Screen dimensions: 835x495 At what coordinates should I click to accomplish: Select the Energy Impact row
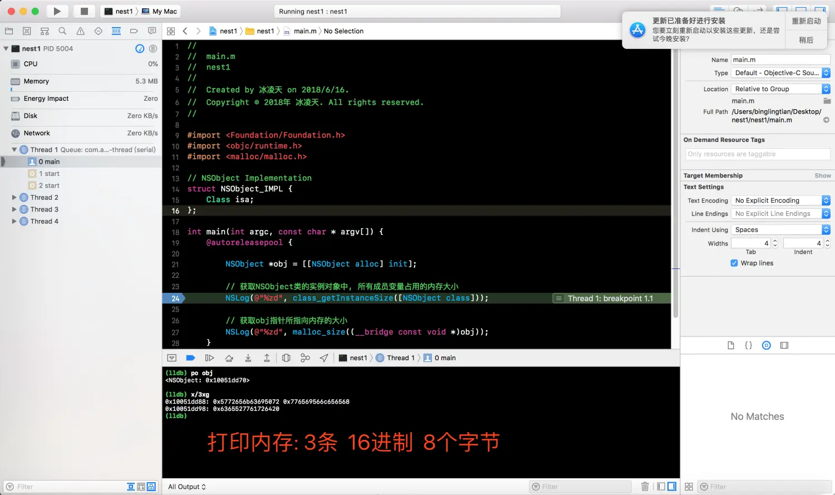[x=81, y=99]
